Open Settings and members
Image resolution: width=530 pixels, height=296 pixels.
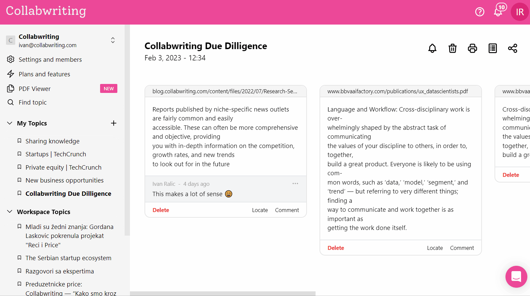[x=50, y=59]
